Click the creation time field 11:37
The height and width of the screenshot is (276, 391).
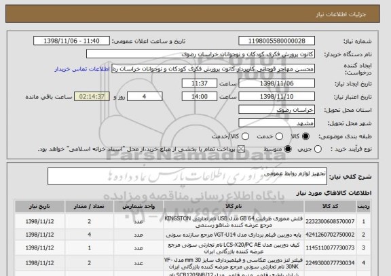[200, 83]
